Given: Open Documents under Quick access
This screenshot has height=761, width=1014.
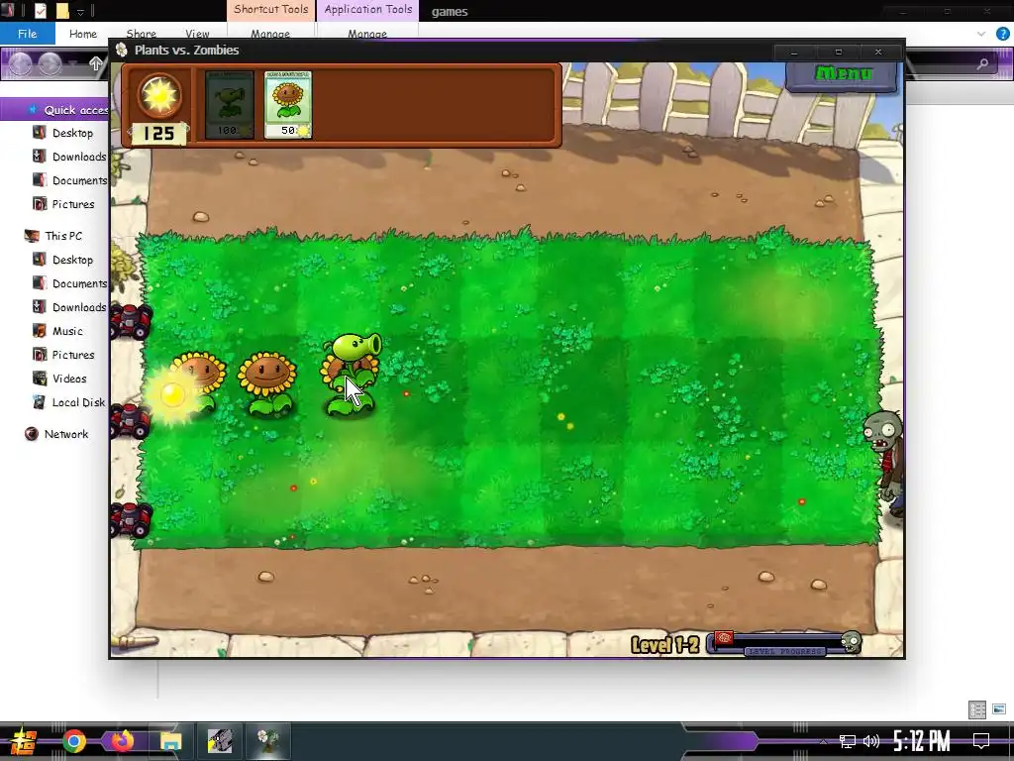Looking at the screenshot, I should tap(79, 180).
